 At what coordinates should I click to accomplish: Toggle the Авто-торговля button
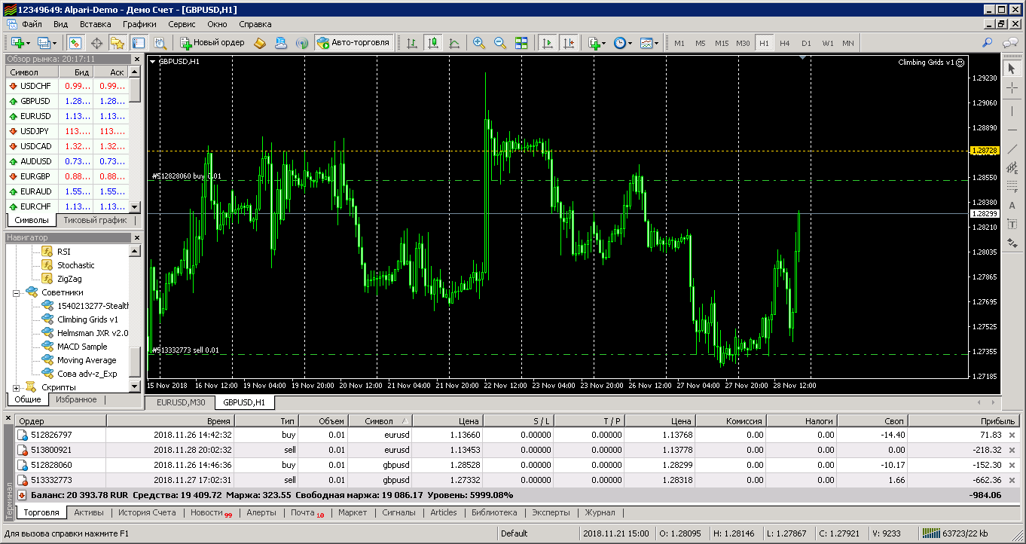pyautogui.click(x=353, y=43)
